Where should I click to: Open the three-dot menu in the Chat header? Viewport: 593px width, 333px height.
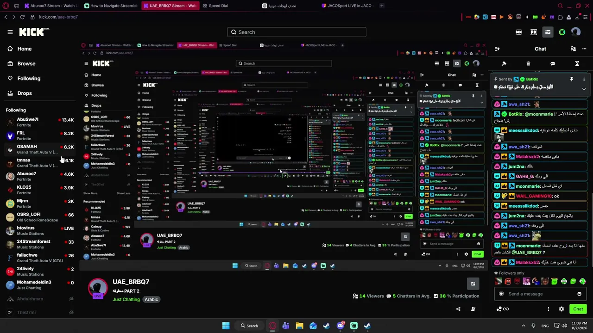coord(584,49)
